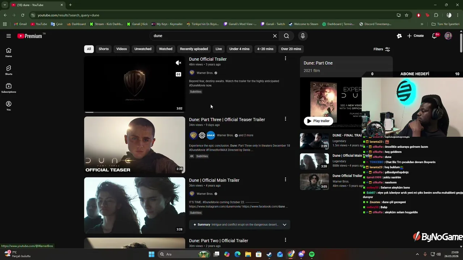Click the YouTube Premium logo

(x=30, y=36)
